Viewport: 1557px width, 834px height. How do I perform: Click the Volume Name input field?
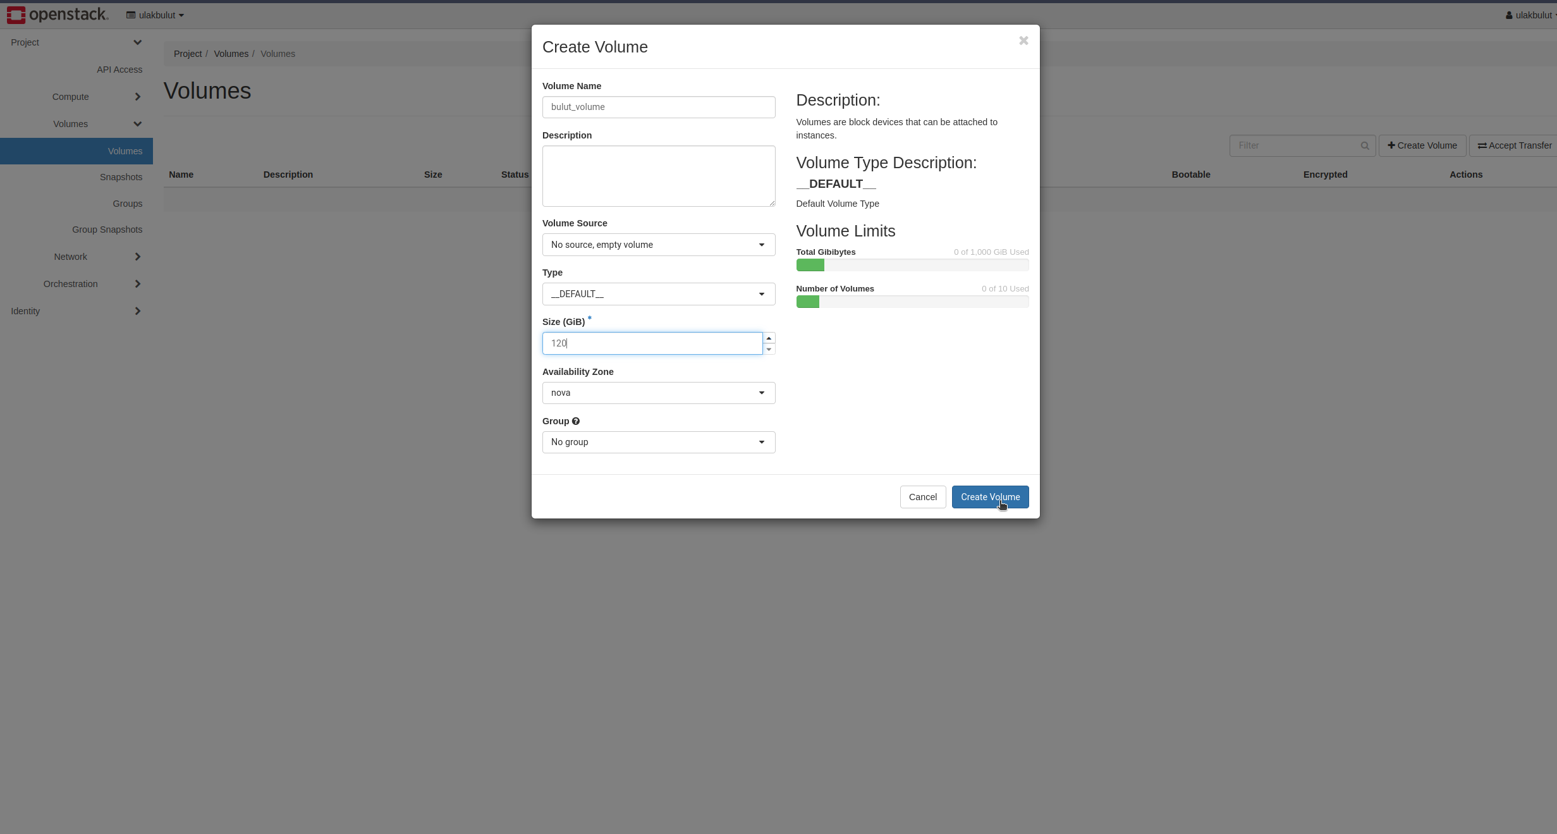coord(659,107)
